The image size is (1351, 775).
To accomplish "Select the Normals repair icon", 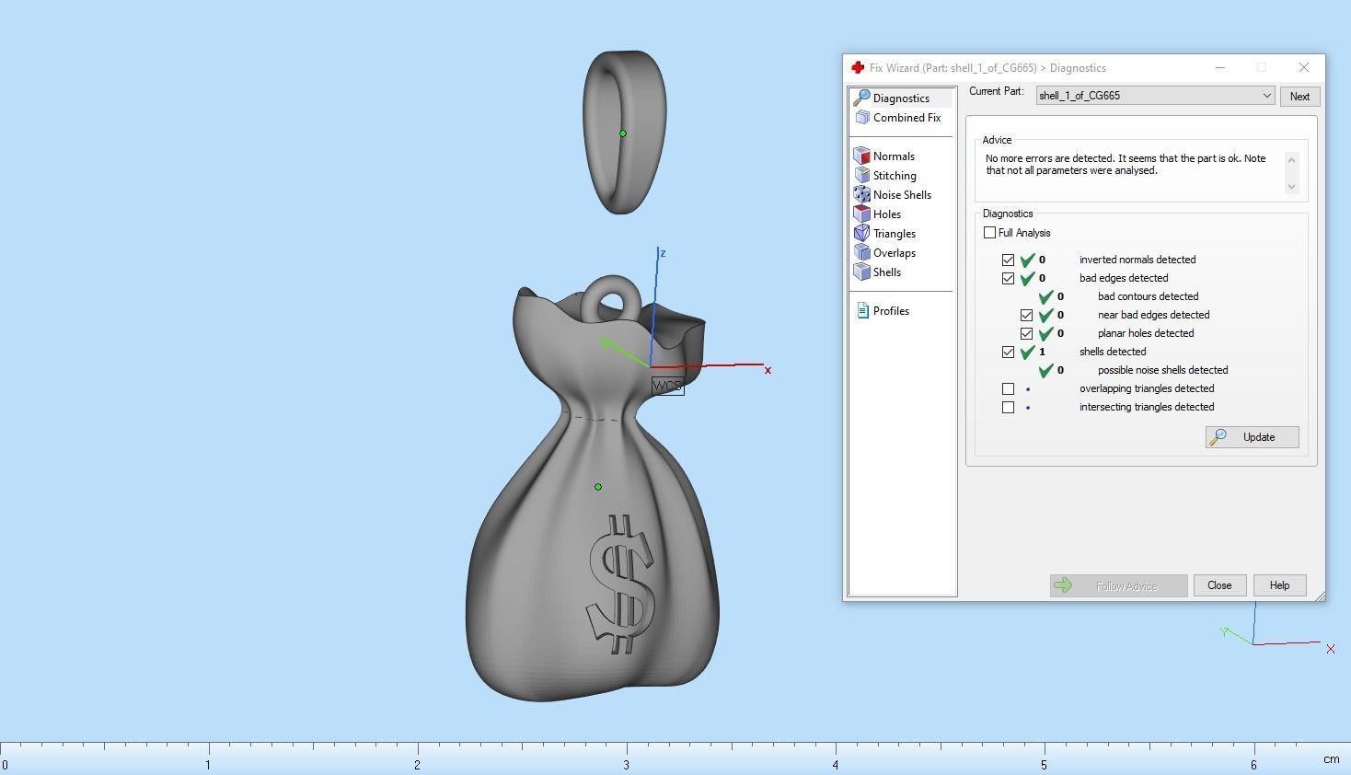I will (x=862, y=156).
